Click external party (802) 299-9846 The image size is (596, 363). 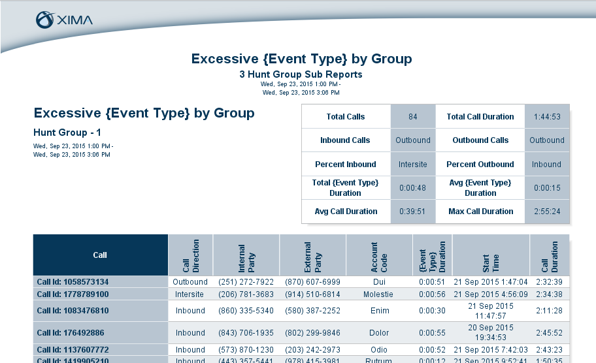[x=313, y=332]
